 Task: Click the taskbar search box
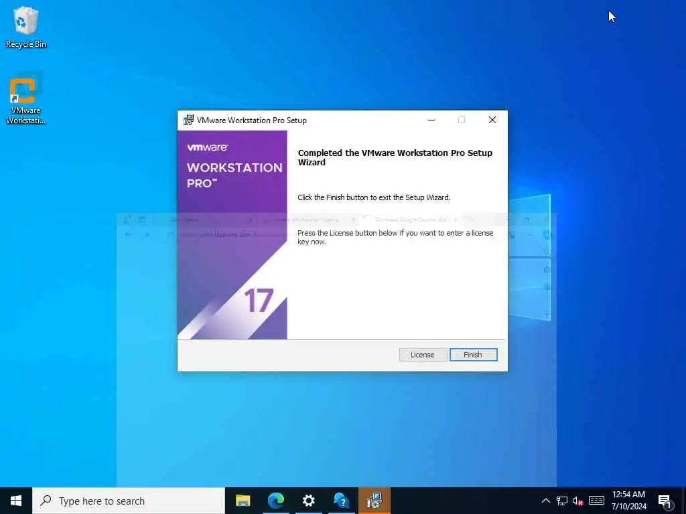coord(128,501)
